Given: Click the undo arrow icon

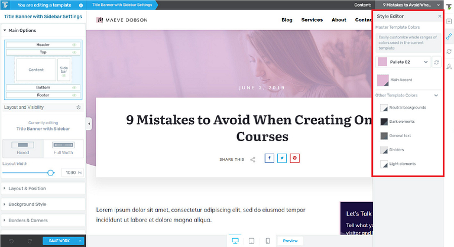Looking at the screenshot, I should coord(11,241).
